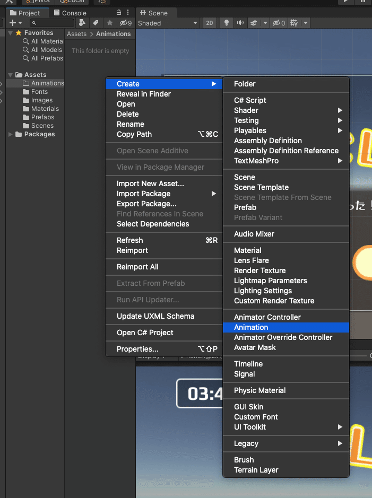Viewport: 372px width, 498px height.
Task: Select Terrain Layer
Action: click(x=286, y=470)
